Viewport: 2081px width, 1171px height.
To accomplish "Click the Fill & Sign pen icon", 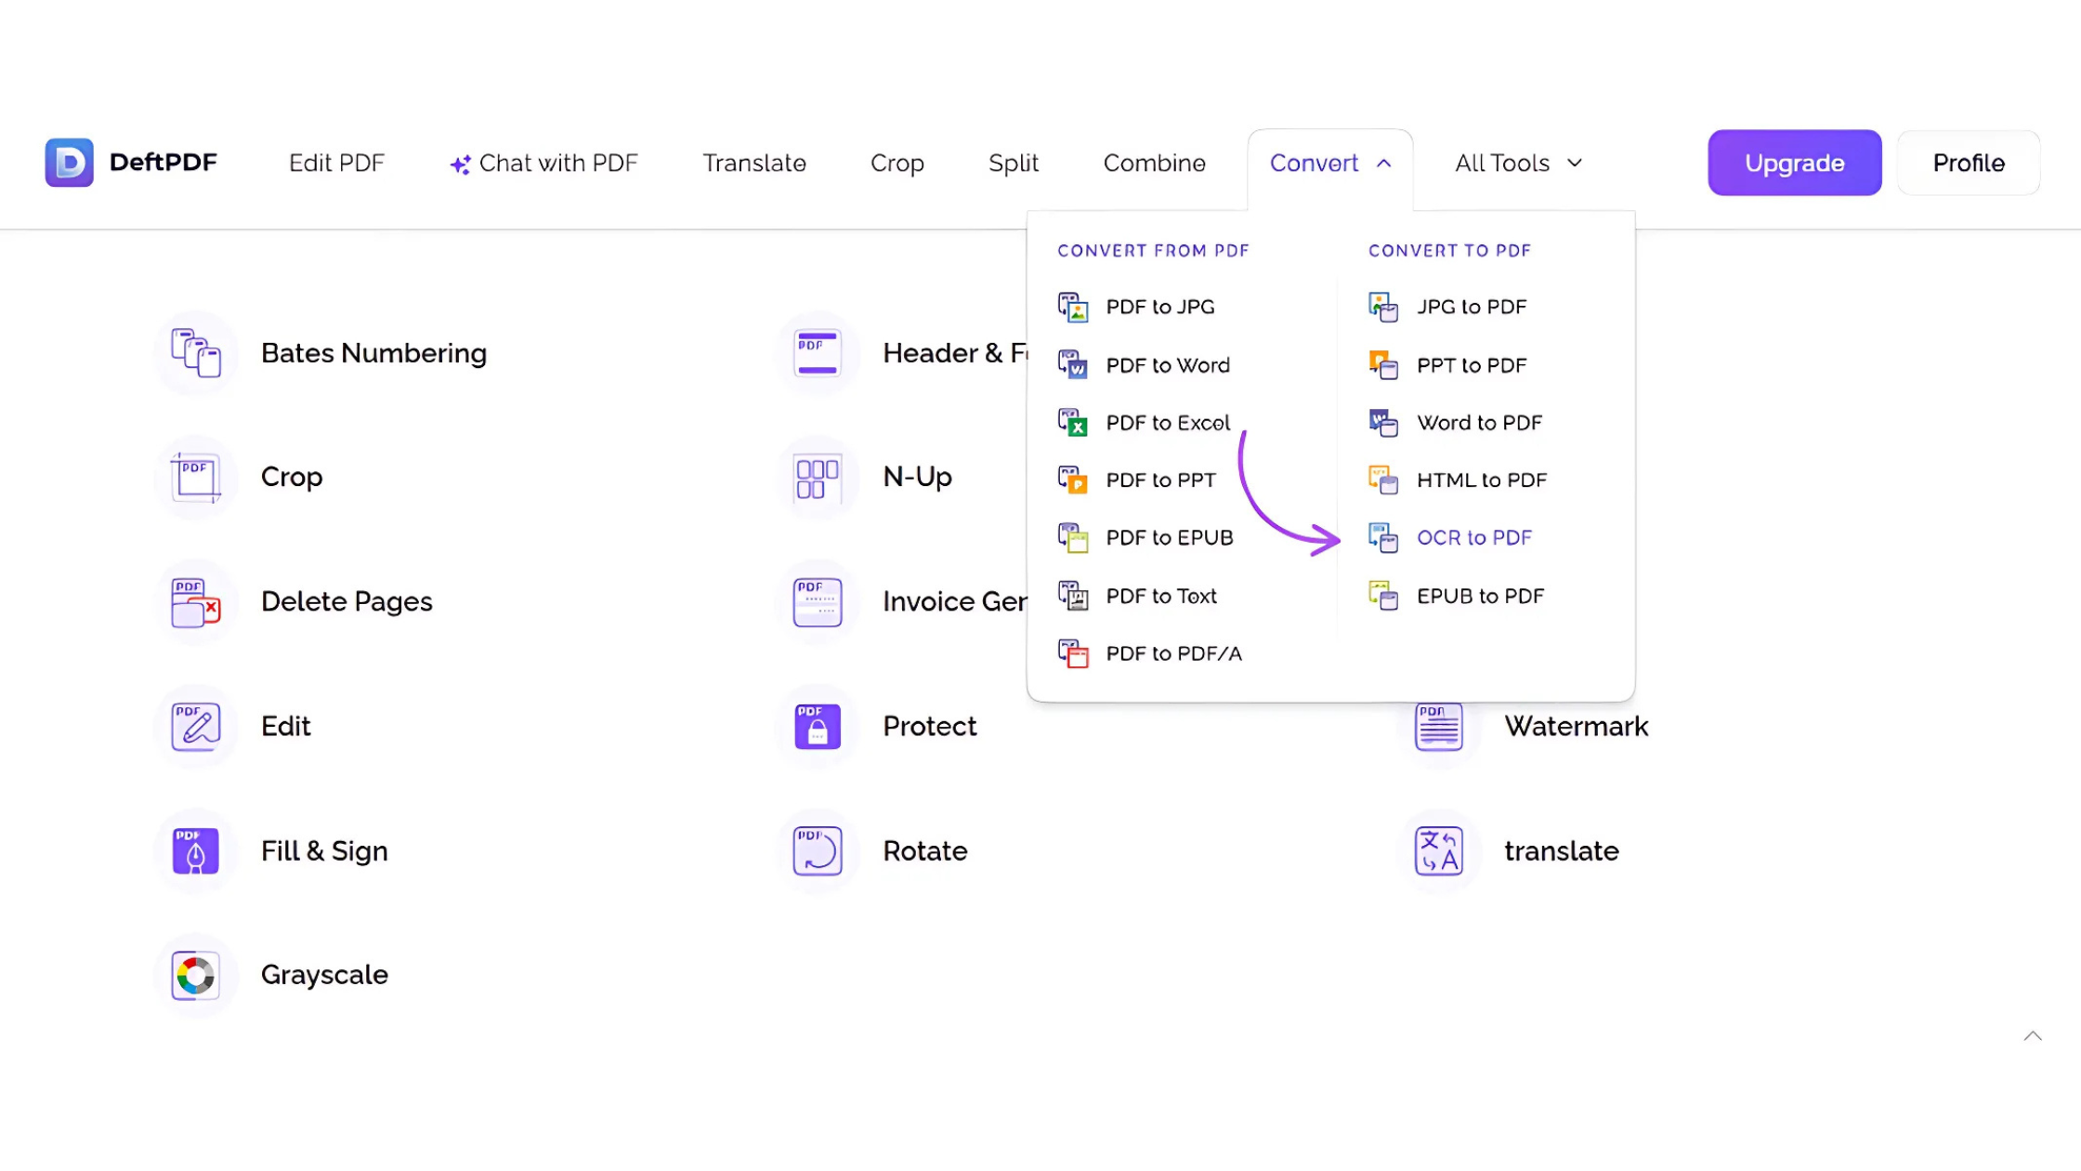I will click(x=196, y=851).
